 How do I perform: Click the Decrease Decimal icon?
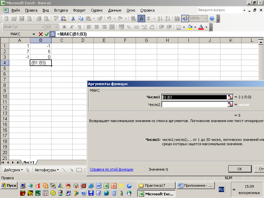(x=152, y=27)
